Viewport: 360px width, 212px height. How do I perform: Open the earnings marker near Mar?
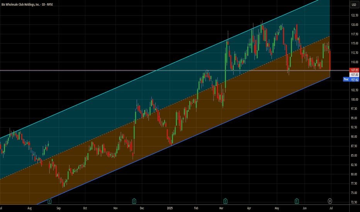coord(225,201)
